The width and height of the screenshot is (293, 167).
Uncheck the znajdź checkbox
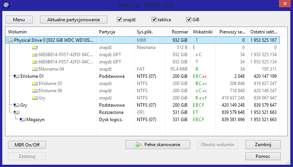(x=119, y=20)
